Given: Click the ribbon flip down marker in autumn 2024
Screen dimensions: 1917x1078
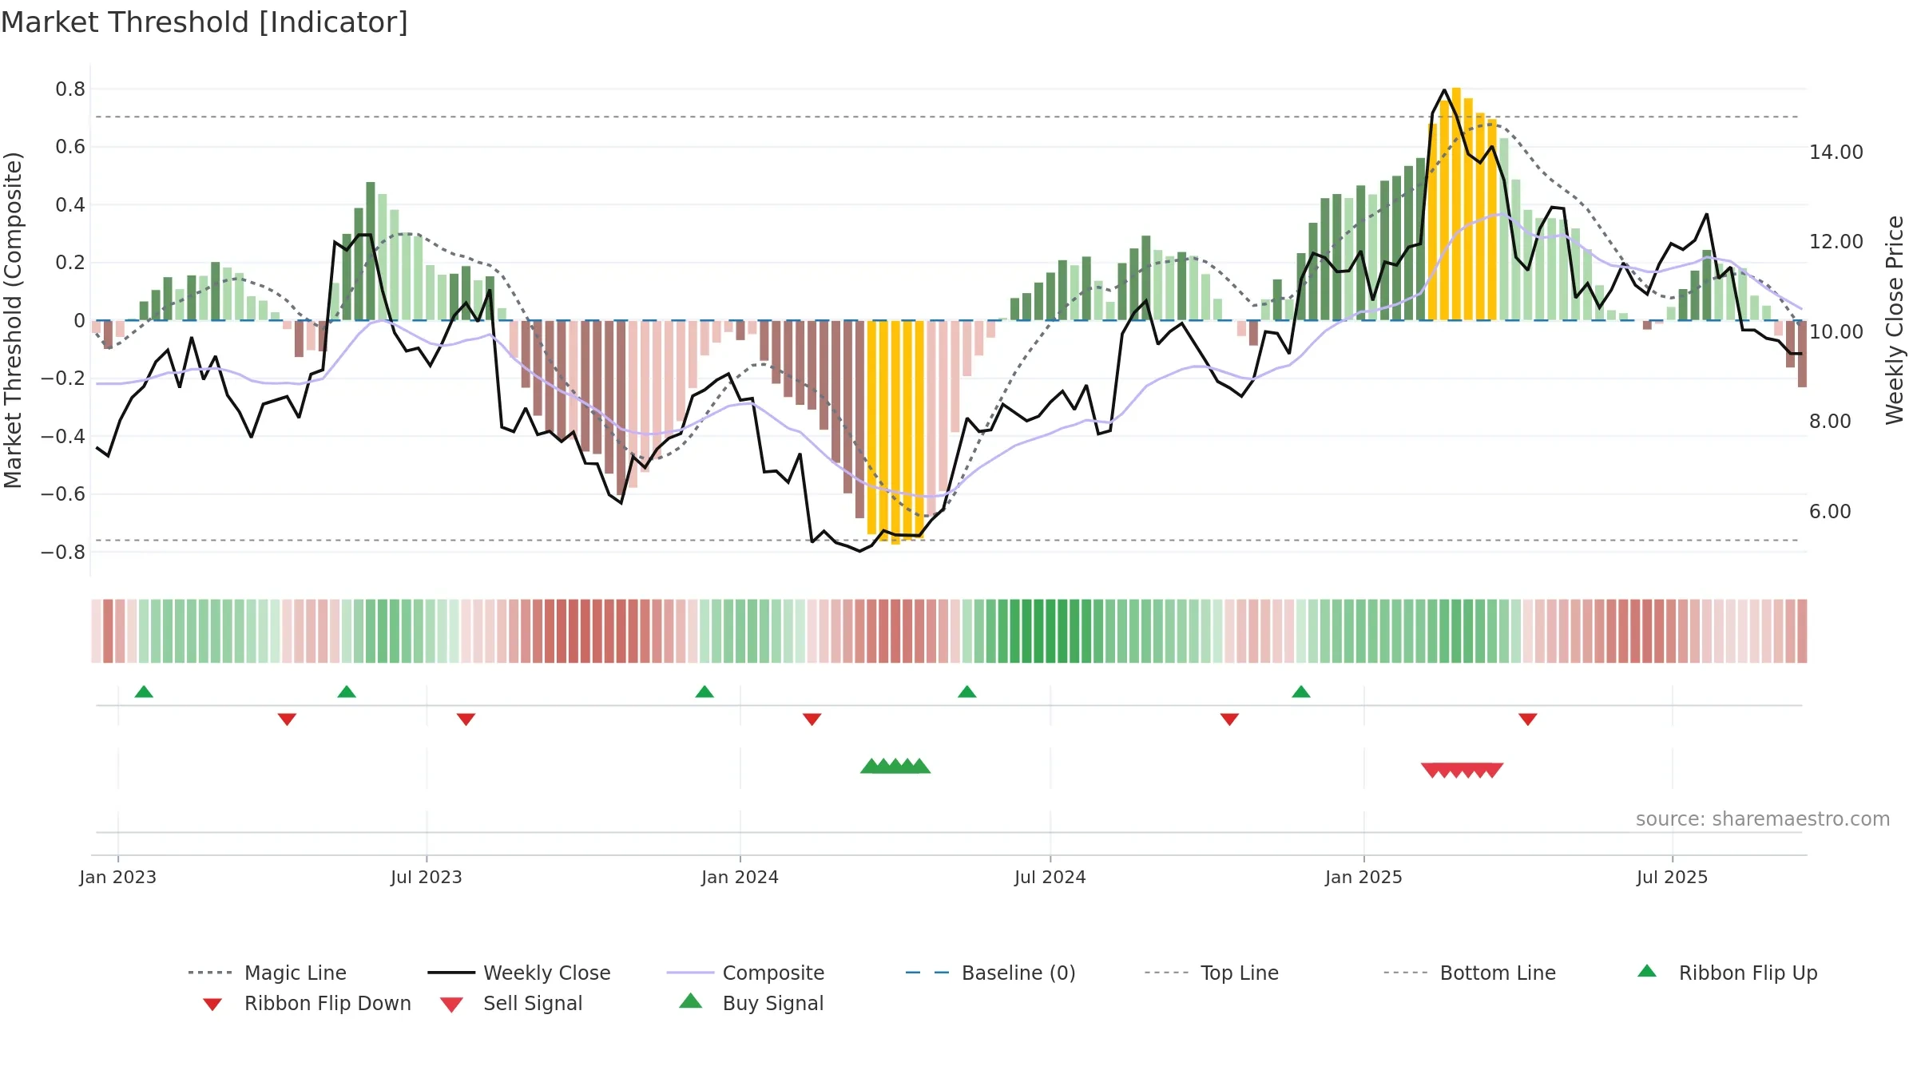Looking at the screenshot, I should (1229, 719).
